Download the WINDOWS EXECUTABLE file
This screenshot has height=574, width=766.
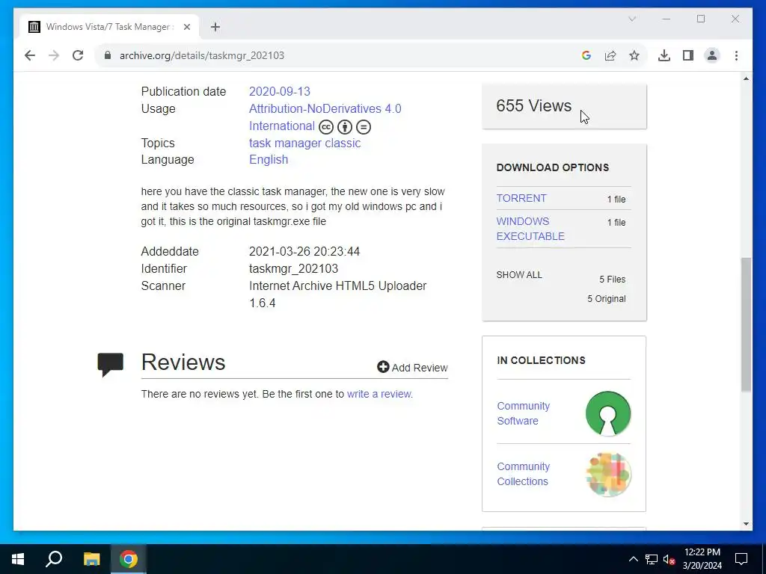(x=530, y=229)
